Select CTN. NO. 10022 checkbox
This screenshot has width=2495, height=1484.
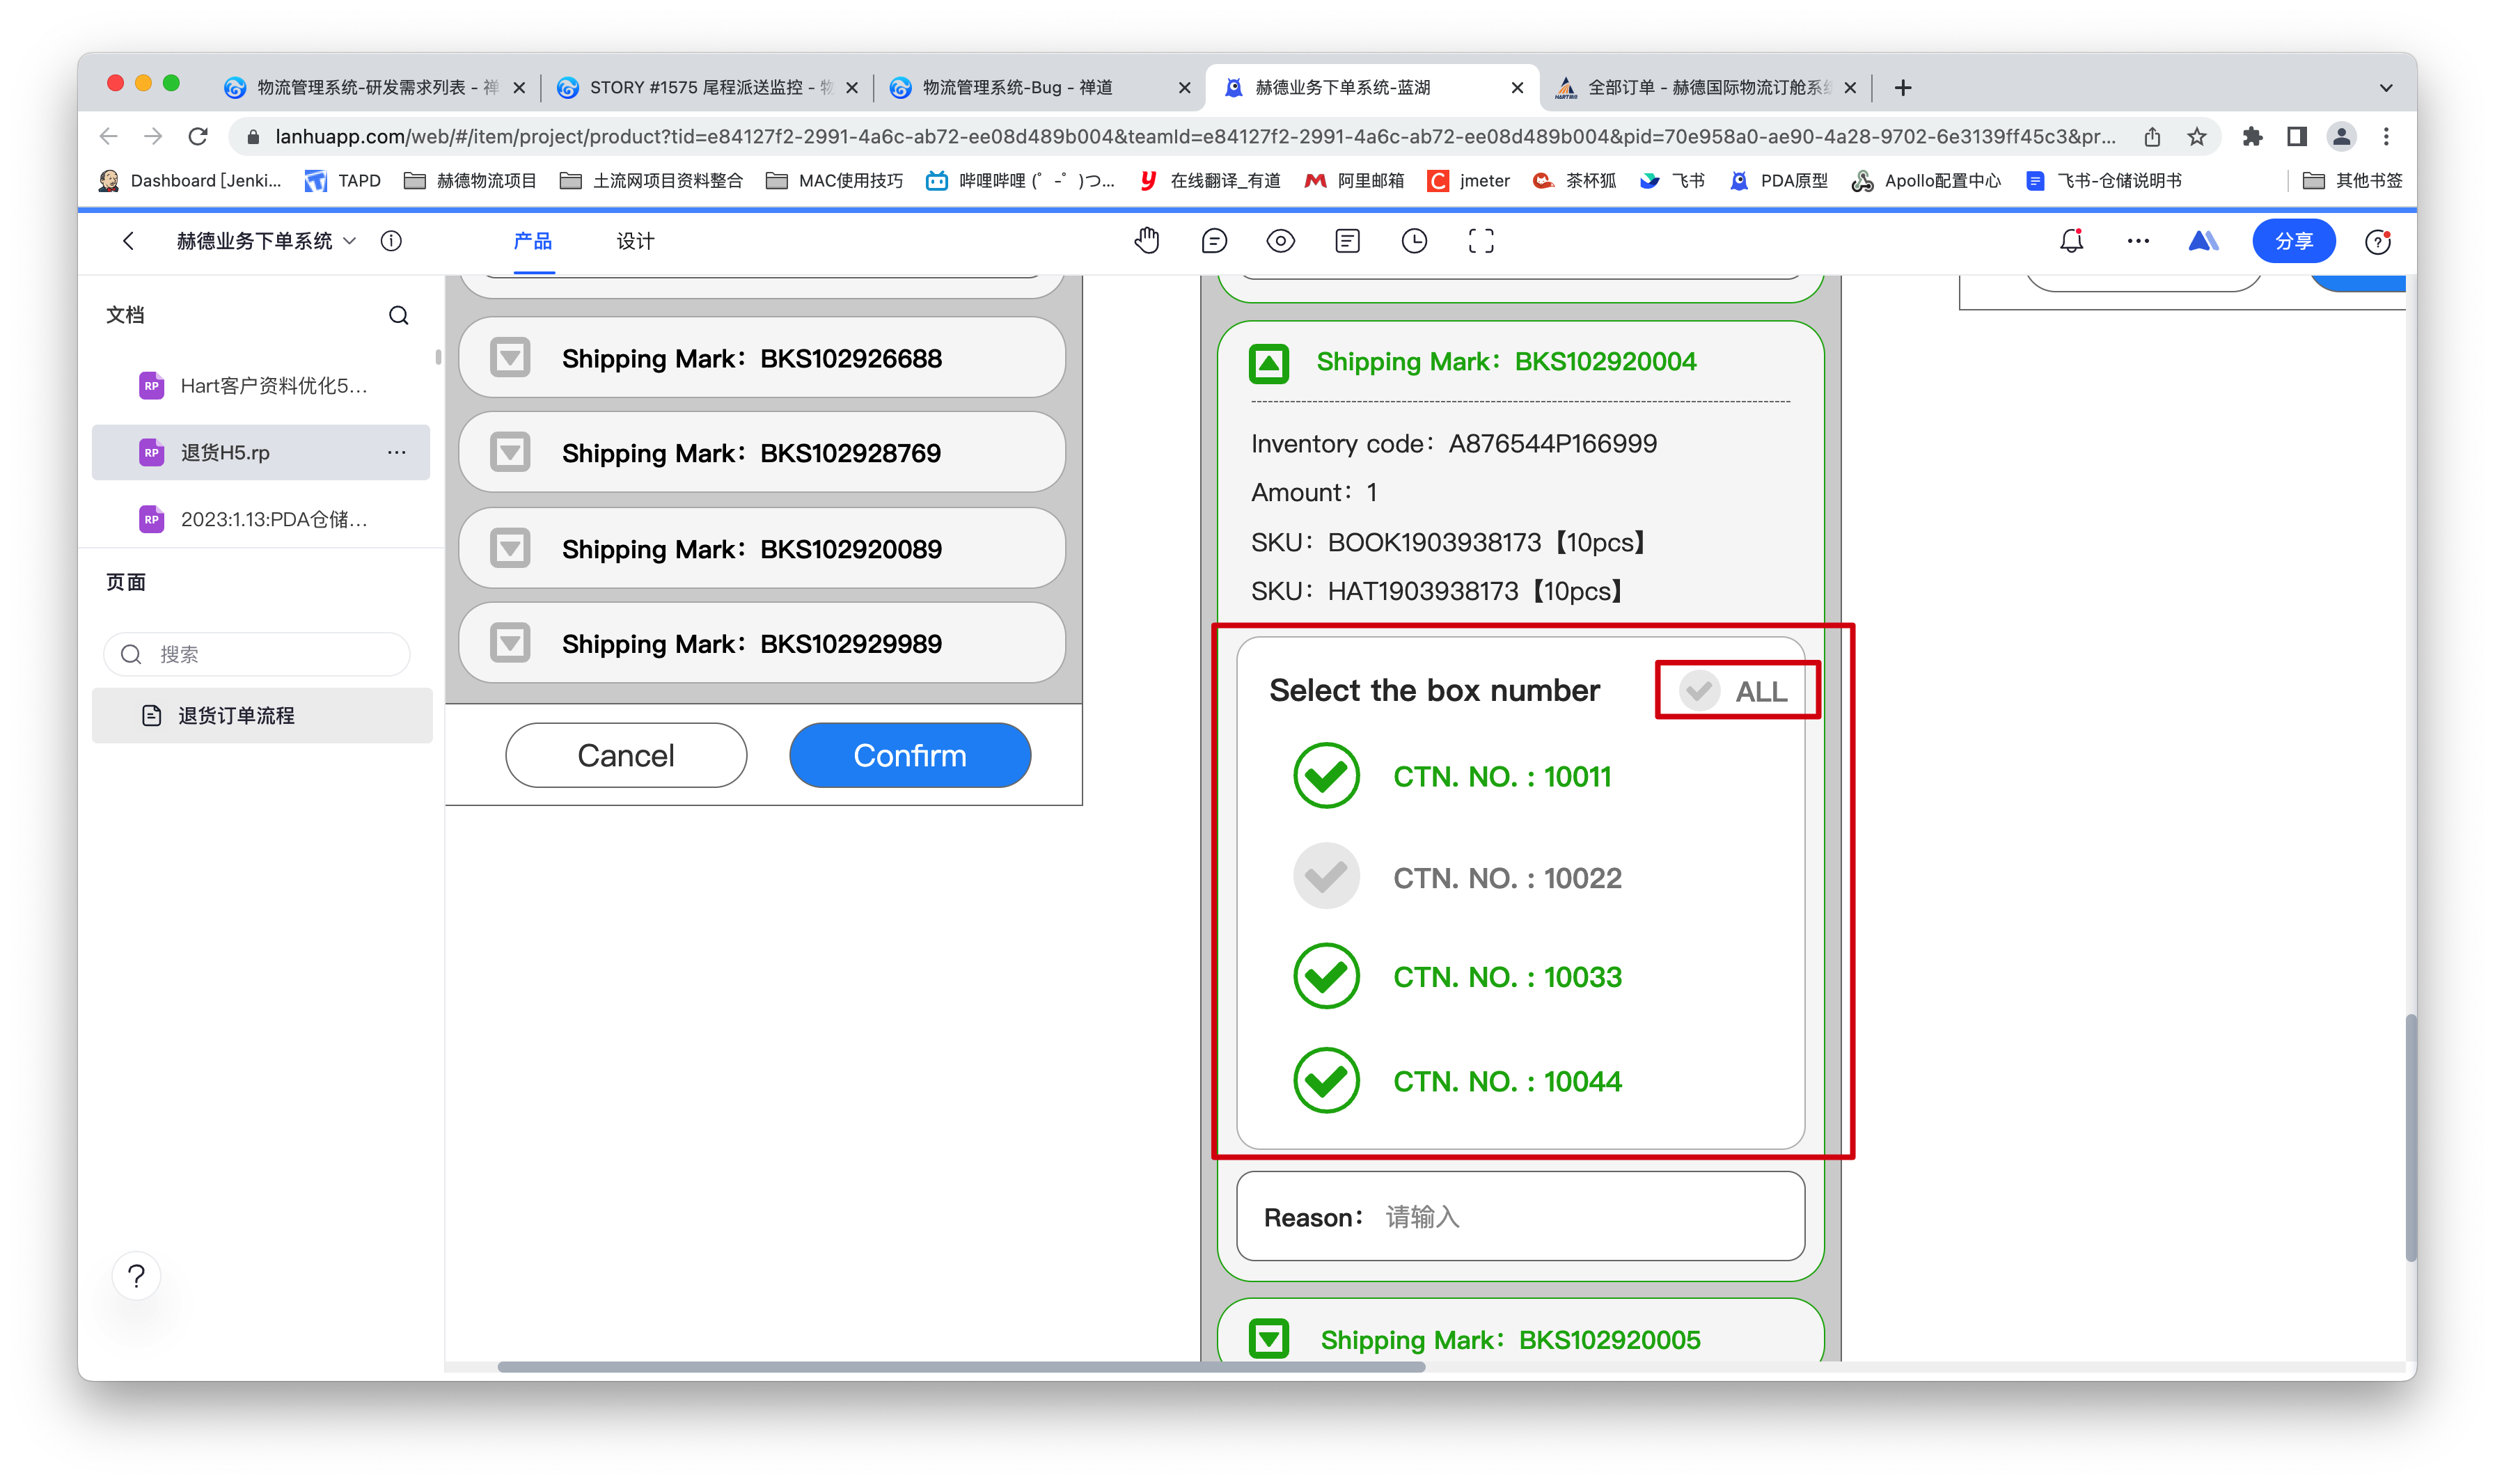click(x=1326, y=877)
